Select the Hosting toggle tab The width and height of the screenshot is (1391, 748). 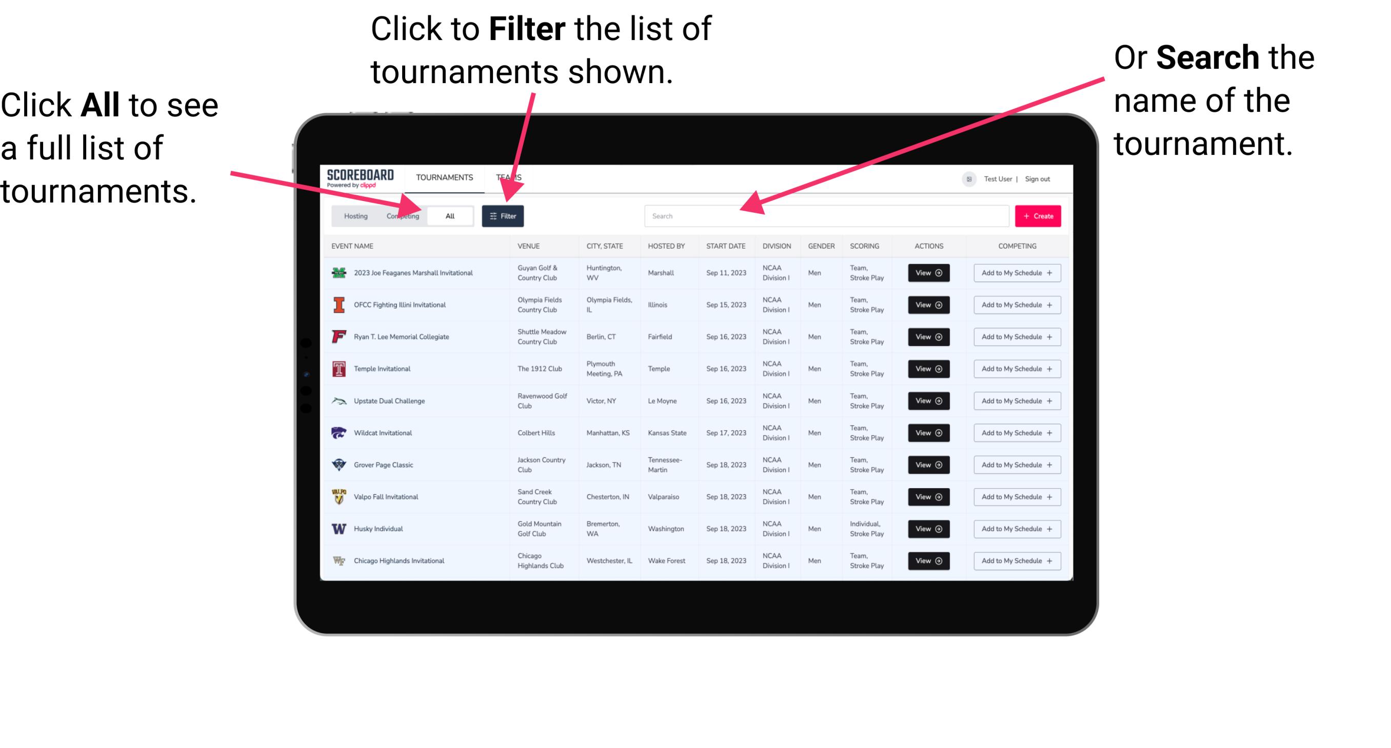tap(354, 215)
